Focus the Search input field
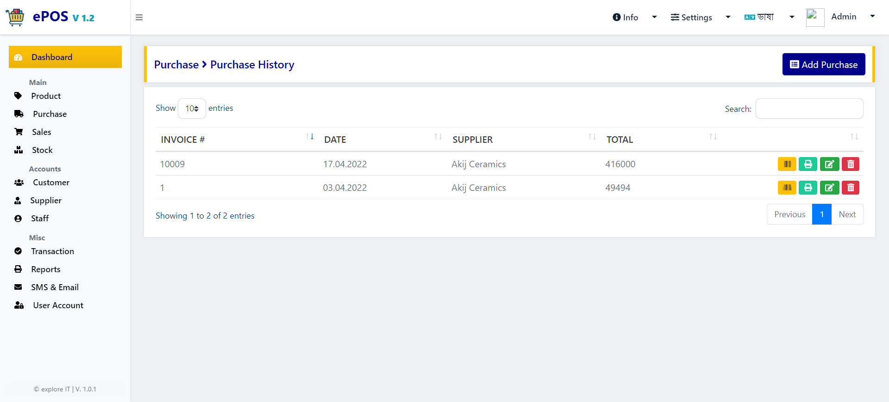The width and height of the screenshot is (889, 402). [809, 109]
